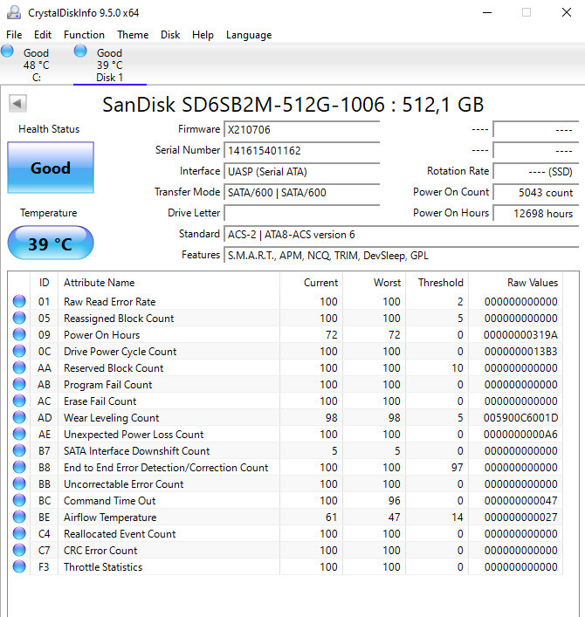Click status orb for Raw Read Error Rate
Viewport: 585px width, 617px height.
click(19, 302)
